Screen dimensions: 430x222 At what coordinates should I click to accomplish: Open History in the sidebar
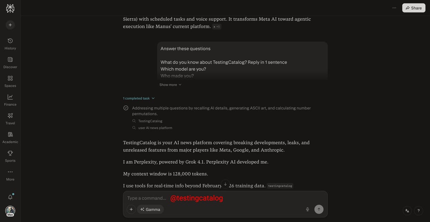(x=10, y=44)
